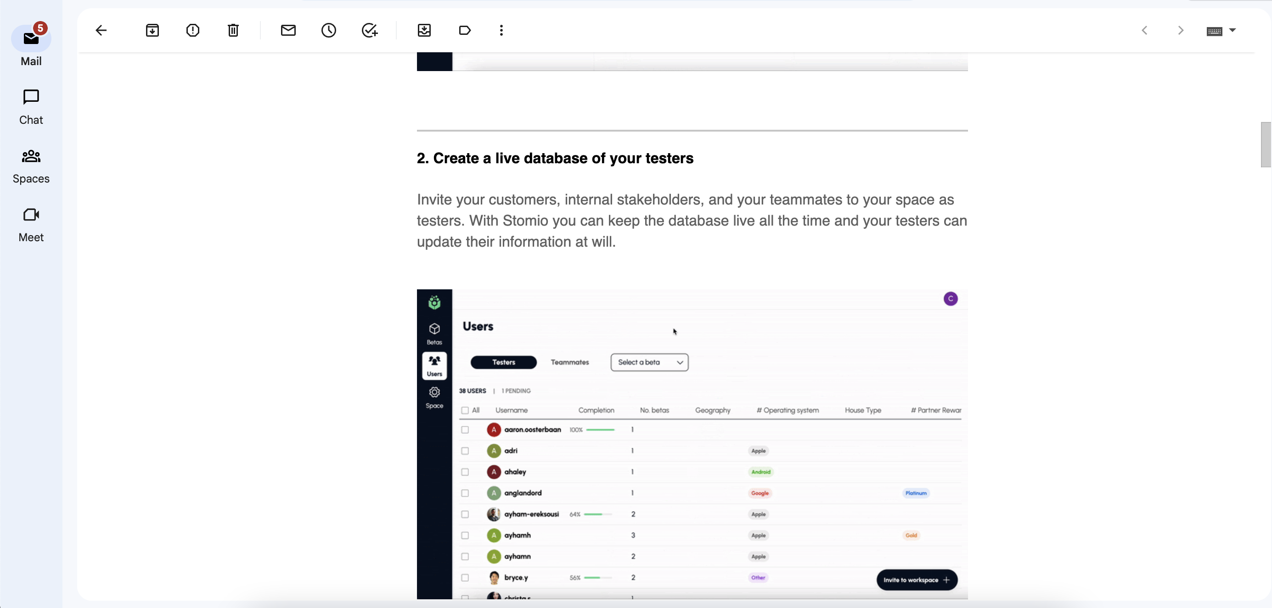Open the Labels icon
This screenshot has width=1272, height=608.
(465, 31)
